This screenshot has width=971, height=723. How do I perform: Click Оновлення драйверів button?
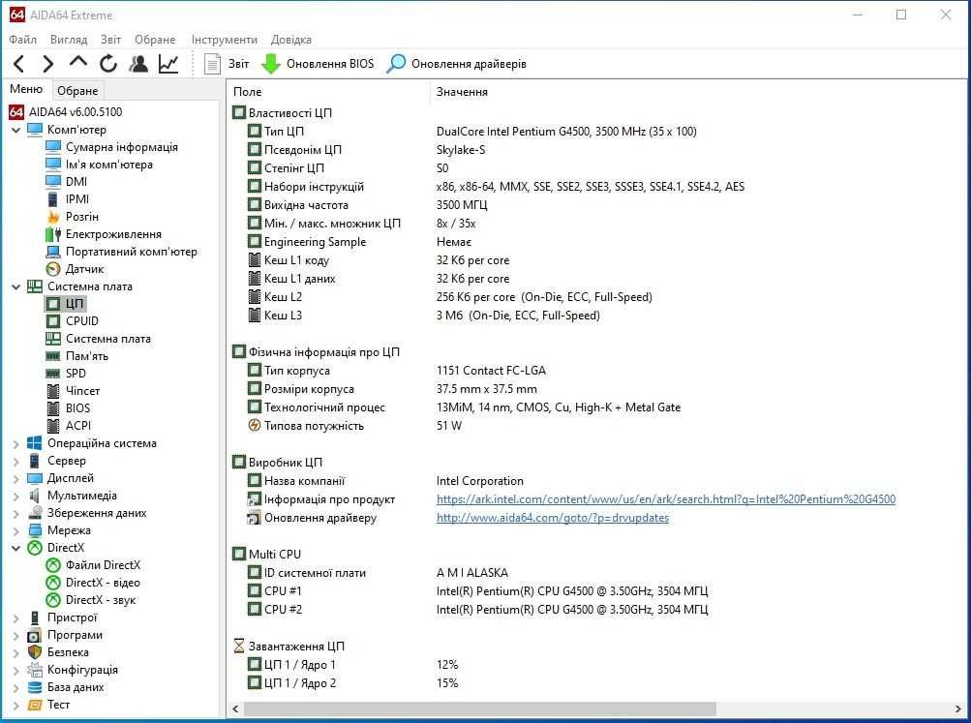click(456, 63)
